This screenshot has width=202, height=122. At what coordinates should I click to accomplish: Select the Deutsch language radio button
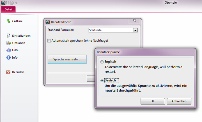pos(102,81)
